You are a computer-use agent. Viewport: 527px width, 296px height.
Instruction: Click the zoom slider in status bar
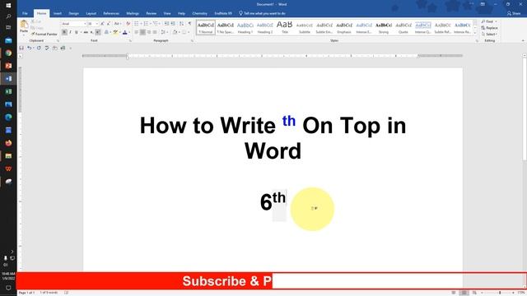500,293
